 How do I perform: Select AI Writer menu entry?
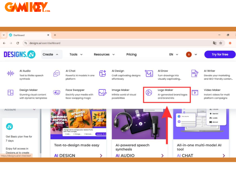pyautogui.click(x=212, y=75)
